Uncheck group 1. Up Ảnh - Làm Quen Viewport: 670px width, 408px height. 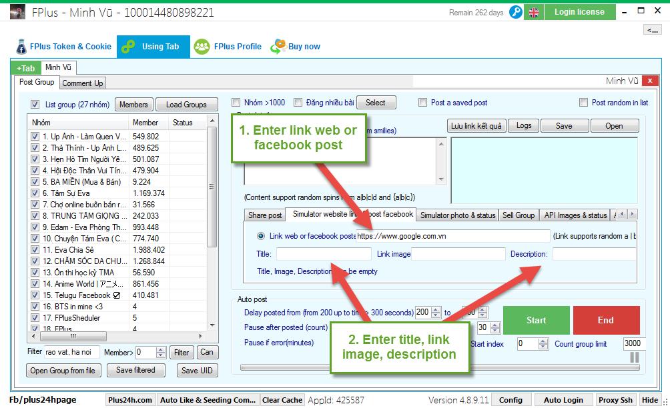(35, 137)
